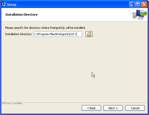This screenshot has height=115, width=149.
Task: Focus the Installation Directory path field
Action: click(x=57, y=34)
